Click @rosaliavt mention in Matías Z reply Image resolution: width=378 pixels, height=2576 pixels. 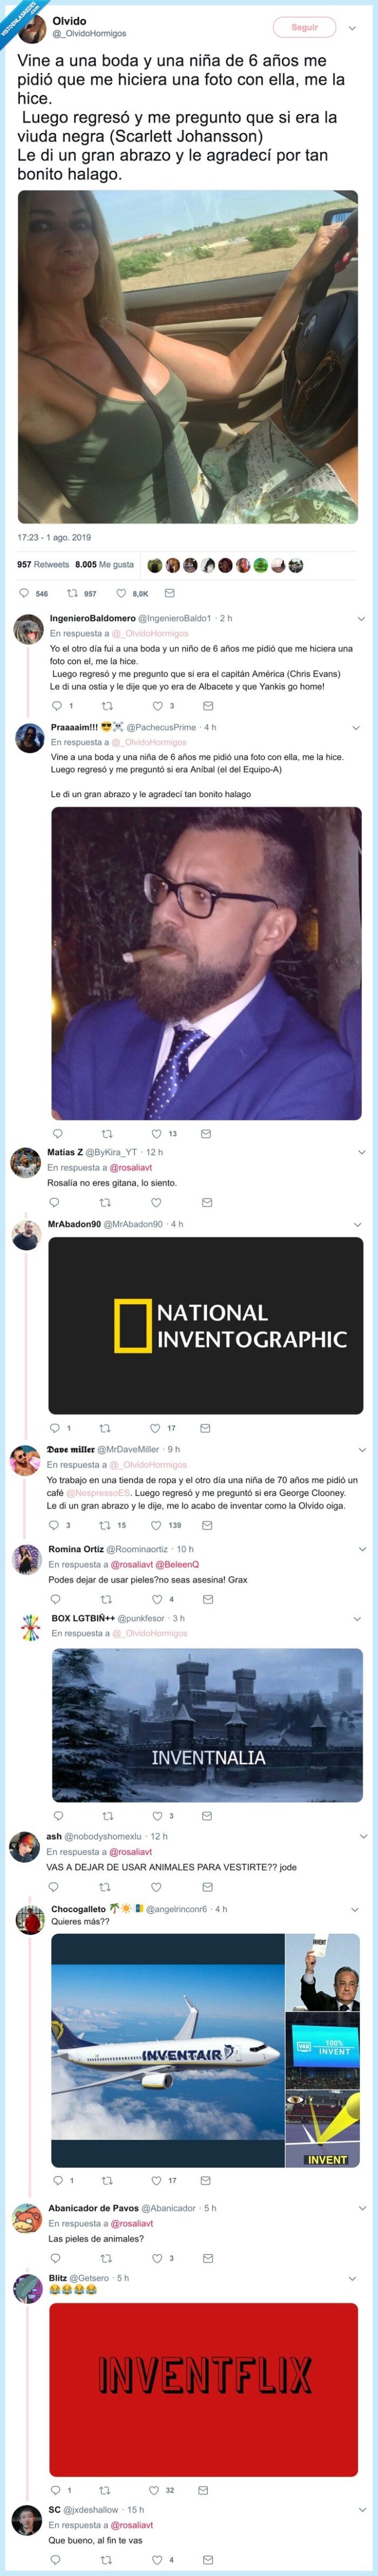click(x=131, y=1167)
